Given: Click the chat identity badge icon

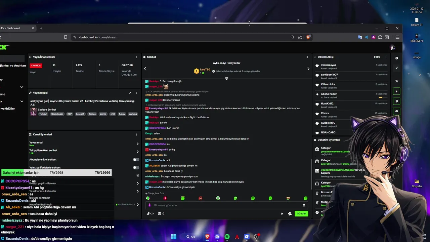Looking at the screenshot, I should click(290, 214).
